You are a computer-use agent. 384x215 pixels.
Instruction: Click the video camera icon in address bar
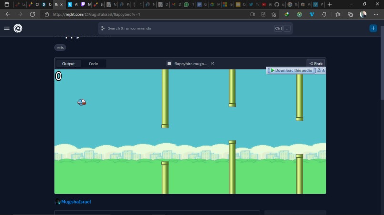tap(253, 14)
